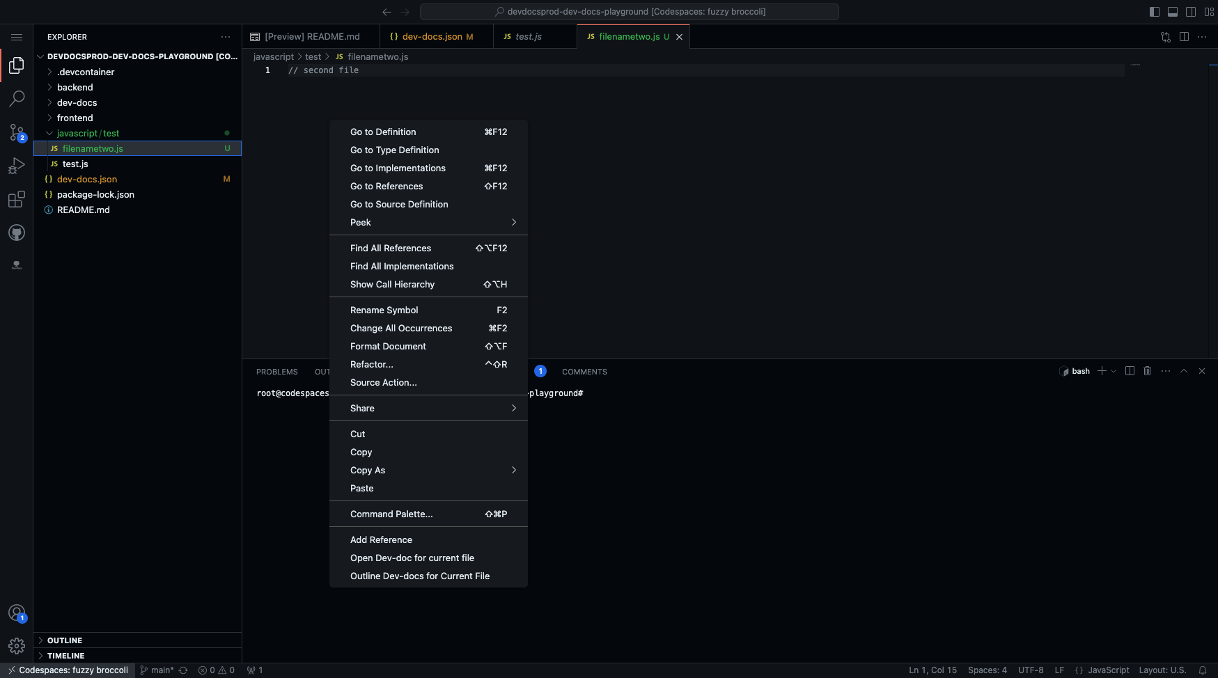Open Run and Debug view
This screenshot has width=1218, height=678.
[17, 166]
